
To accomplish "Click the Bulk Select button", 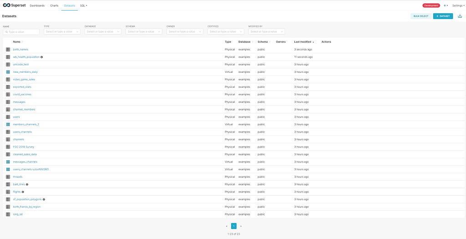I will click(421, 16).
